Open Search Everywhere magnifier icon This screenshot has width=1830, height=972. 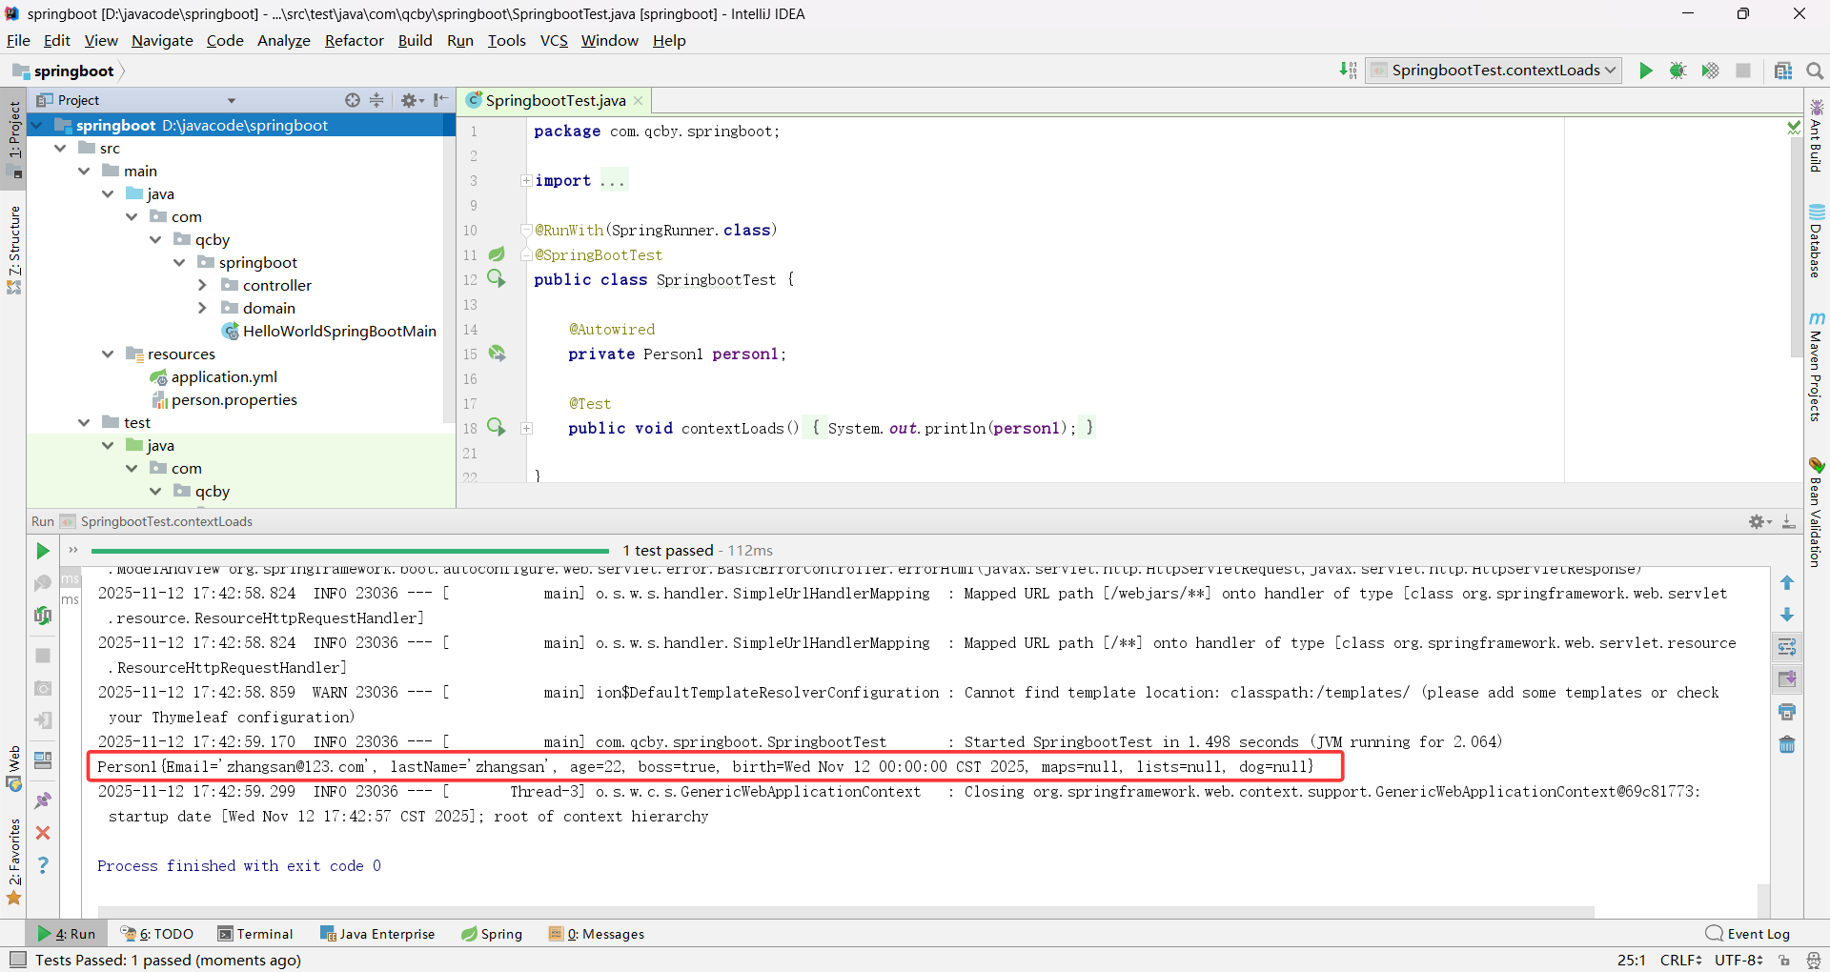pos(1815,71)
